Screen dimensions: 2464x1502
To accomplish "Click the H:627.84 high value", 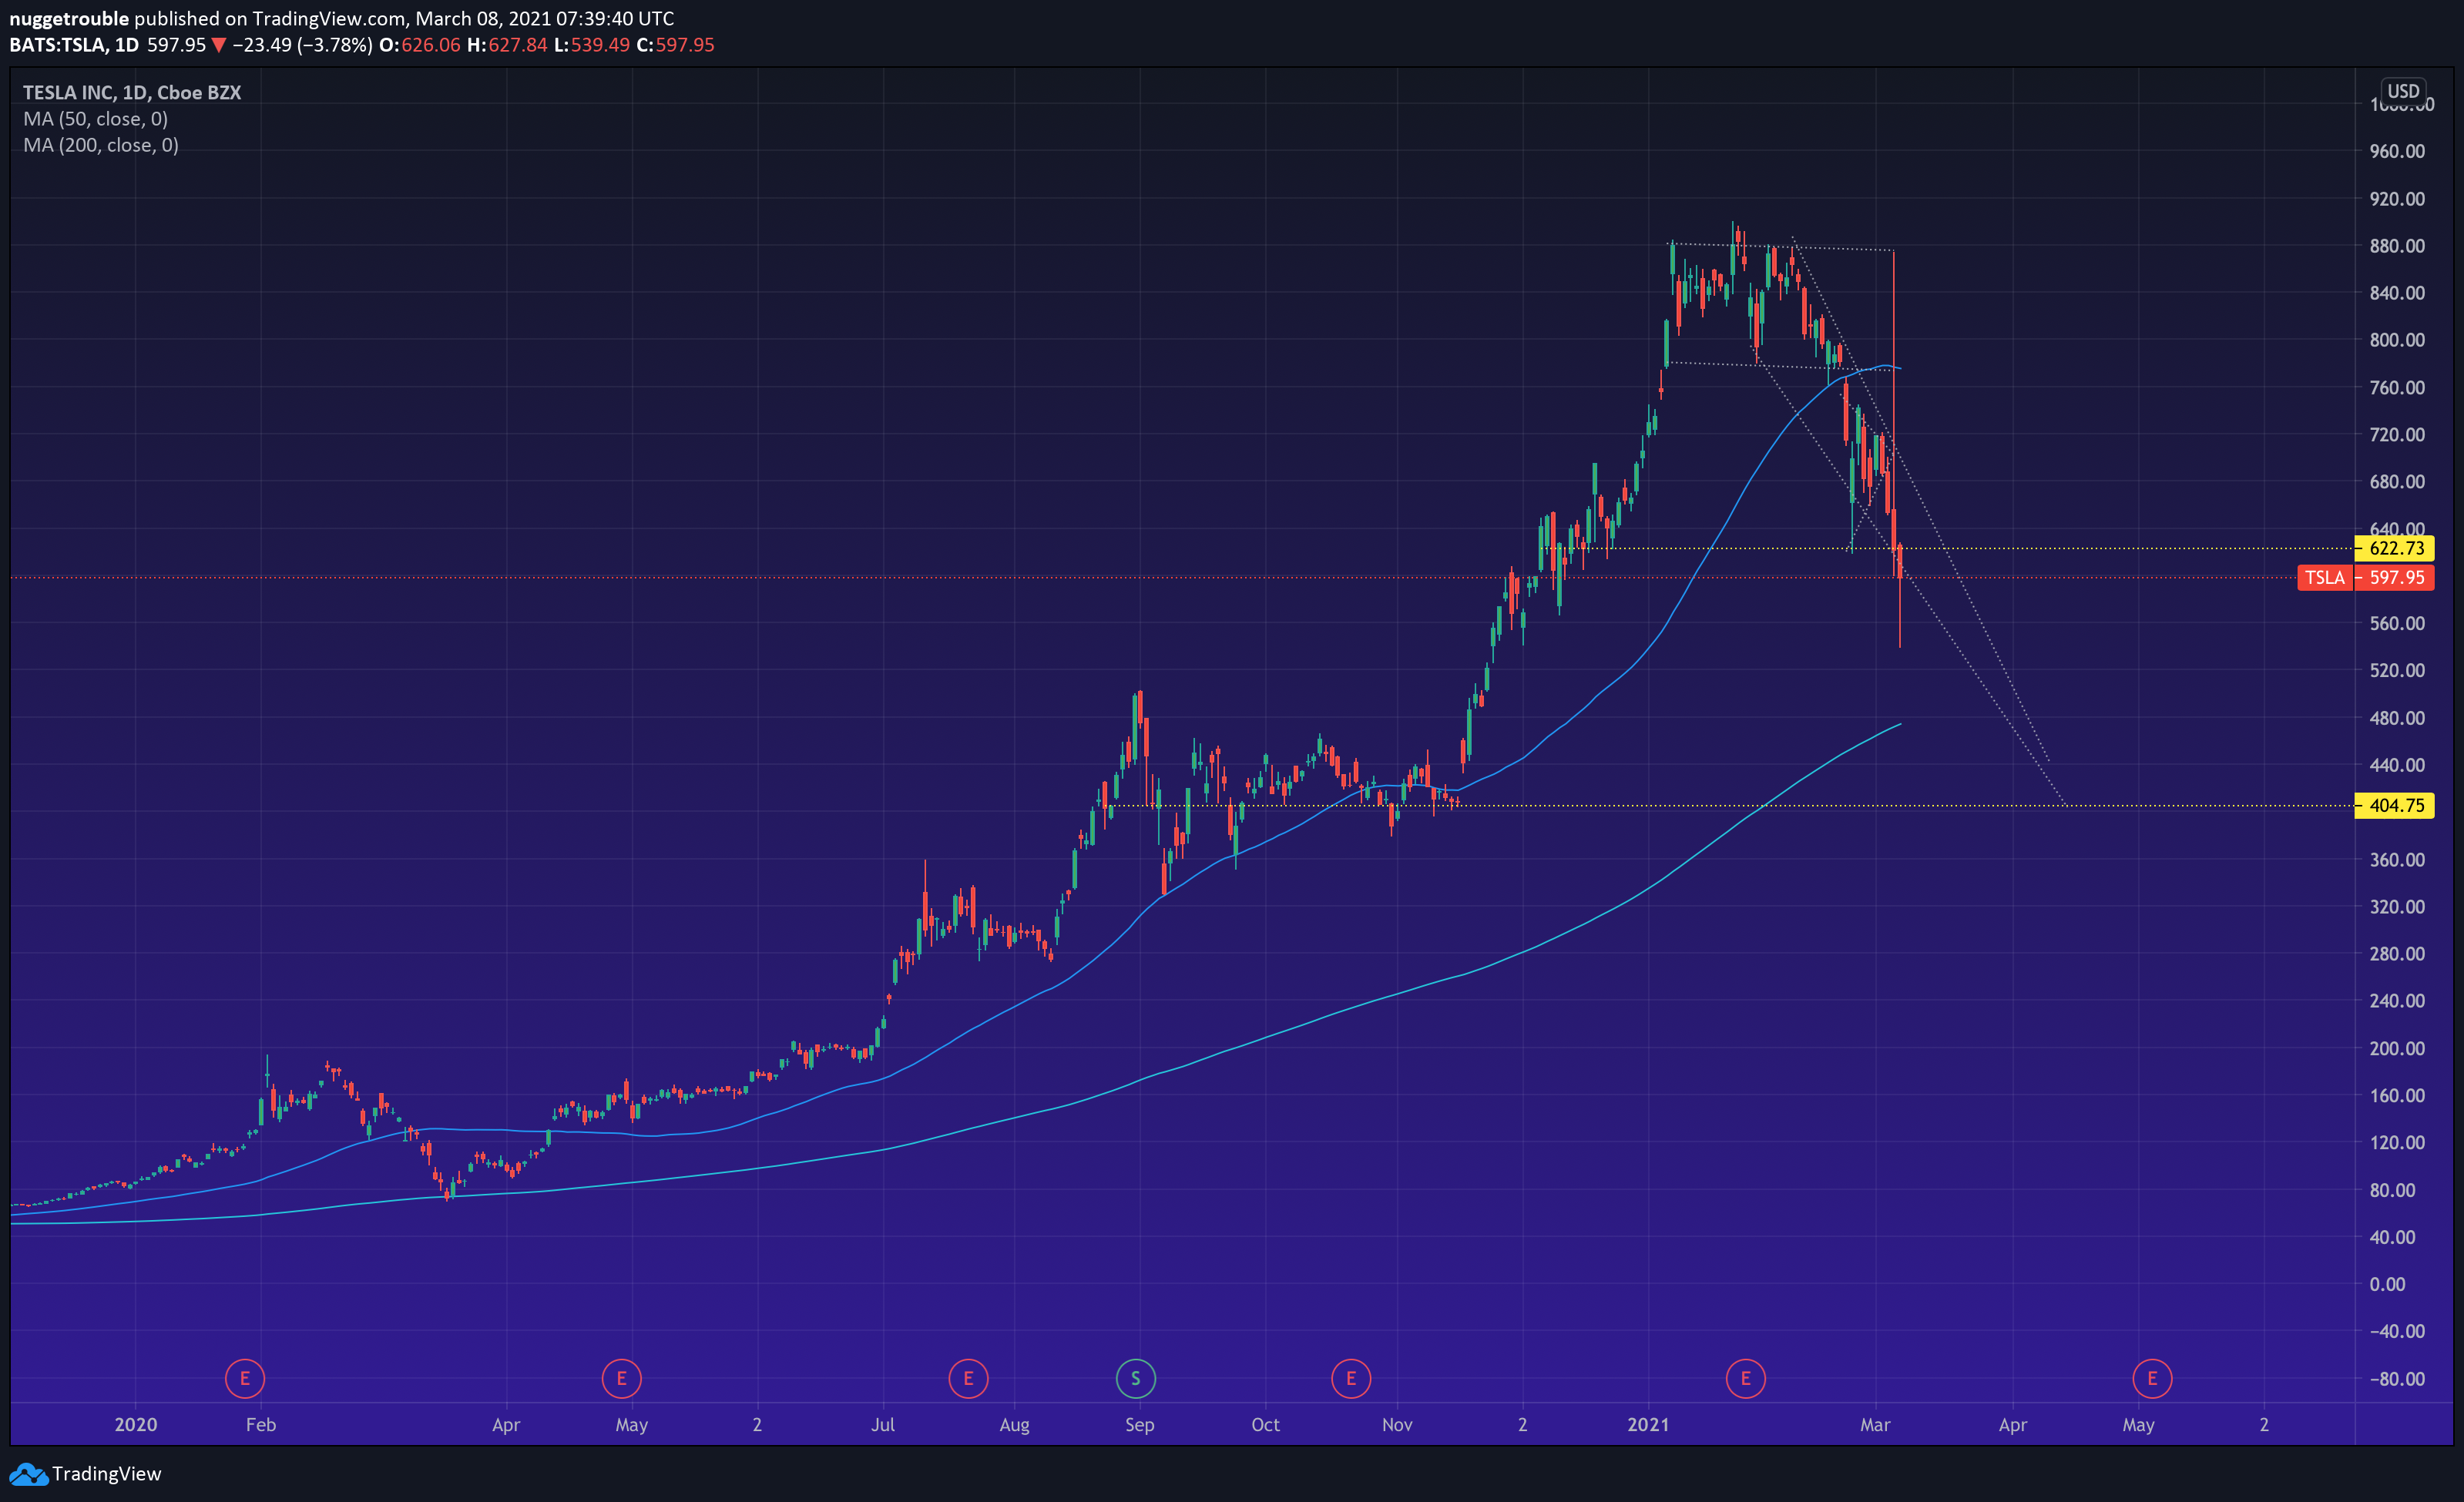I will coord(507,45).
